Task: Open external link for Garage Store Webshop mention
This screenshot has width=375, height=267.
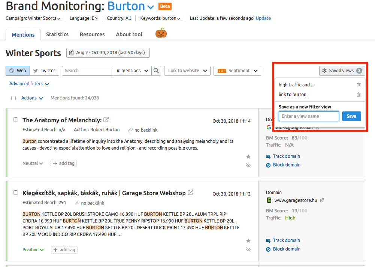Action: click(190, 193)
